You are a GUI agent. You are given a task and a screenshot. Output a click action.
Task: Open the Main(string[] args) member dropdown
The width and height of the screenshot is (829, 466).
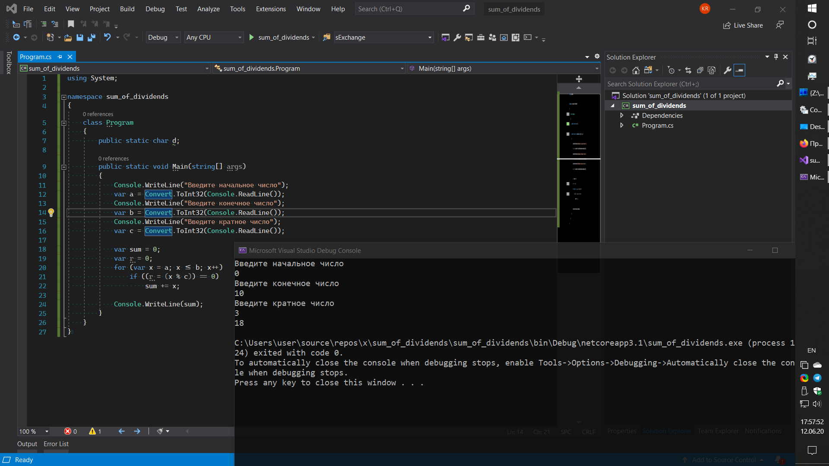point(504,69)
